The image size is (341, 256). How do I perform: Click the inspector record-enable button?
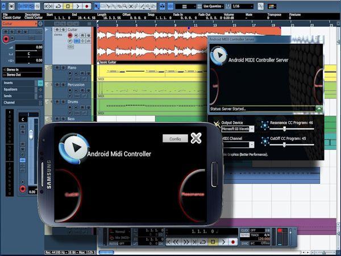click(x=6, y=39)
